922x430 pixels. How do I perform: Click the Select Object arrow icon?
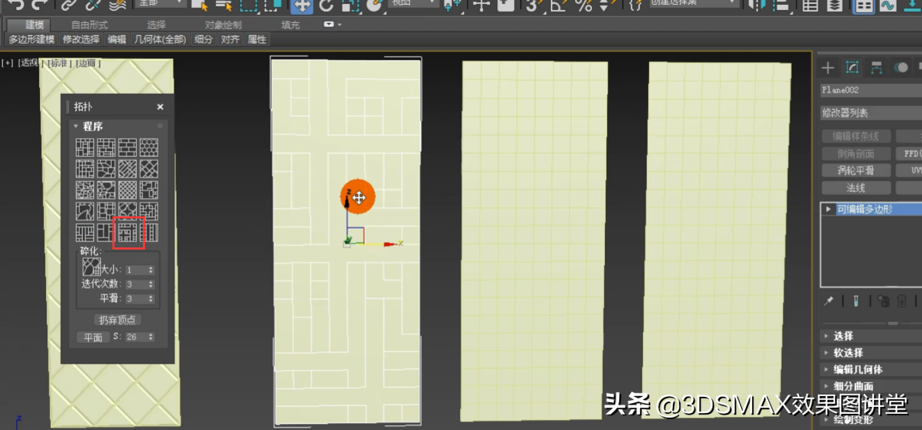coord(199,5)
